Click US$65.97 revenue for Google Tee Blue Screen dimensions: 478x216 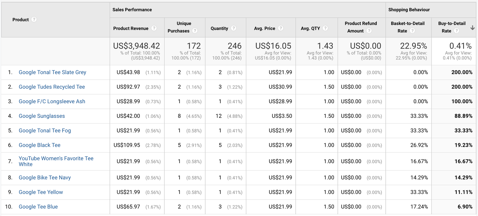(x=128, y=207)
